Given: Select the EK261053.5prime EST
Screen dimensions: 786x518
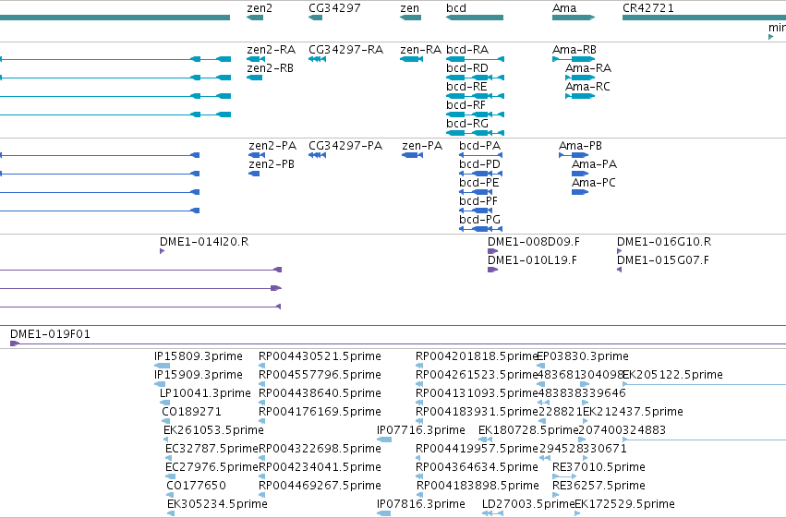Looking at the screenshot, I should [x=166, y=440].
